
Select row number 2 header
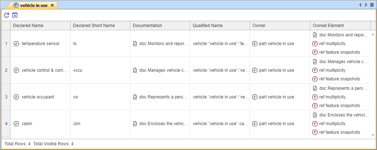click(x=6, y=70)
